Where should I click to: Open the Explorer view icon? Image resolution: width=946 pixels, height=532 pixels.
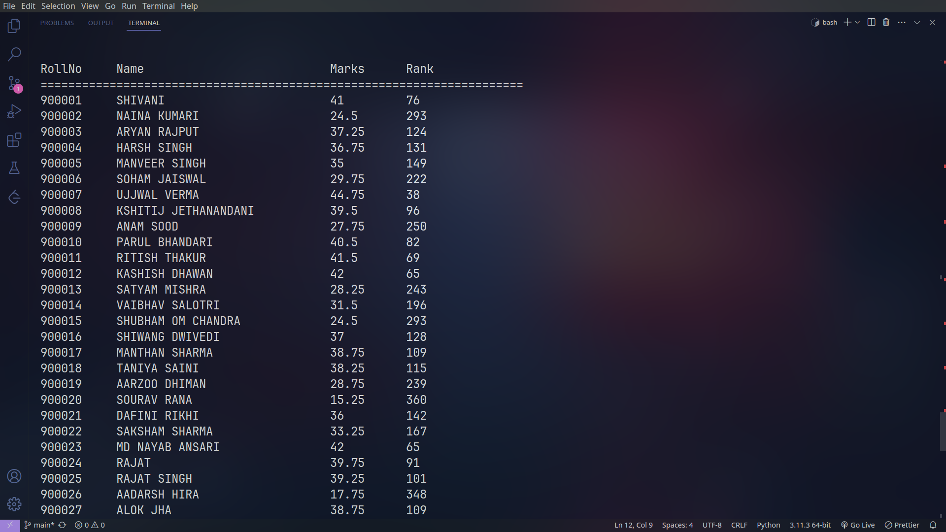tap(14, 26)
